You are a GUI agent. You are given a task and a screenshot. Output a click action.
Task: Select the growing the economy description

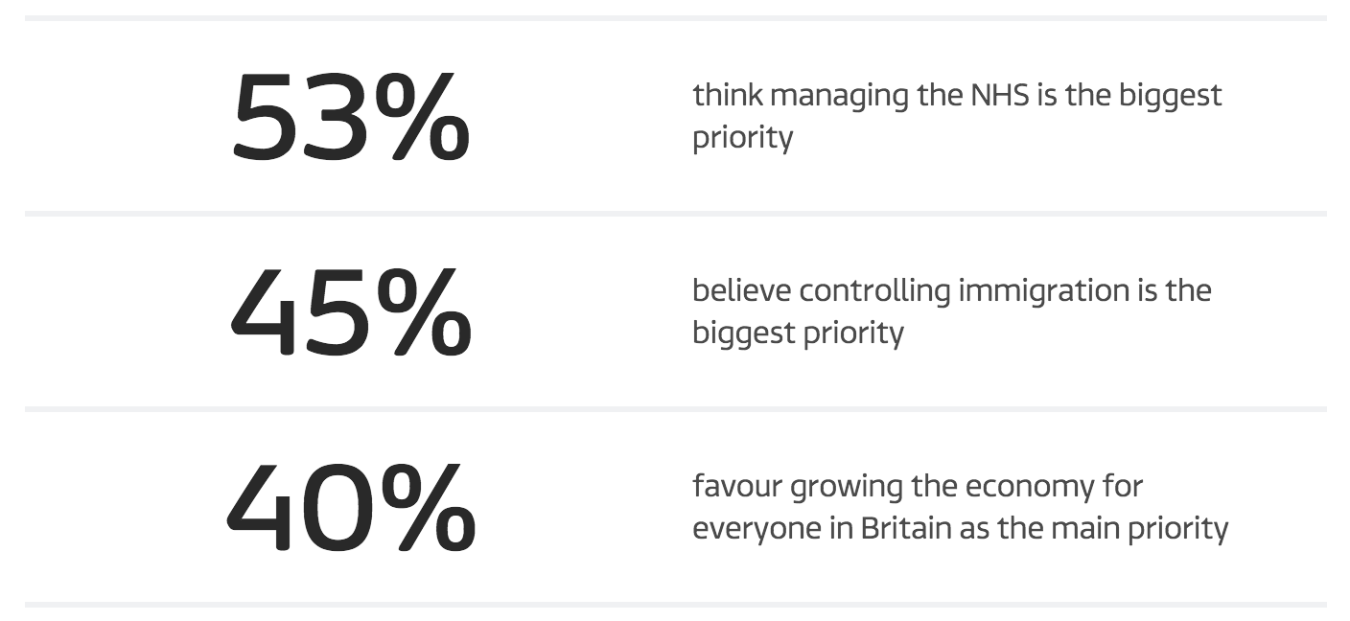pyautogui.click(x=960, y=507)
